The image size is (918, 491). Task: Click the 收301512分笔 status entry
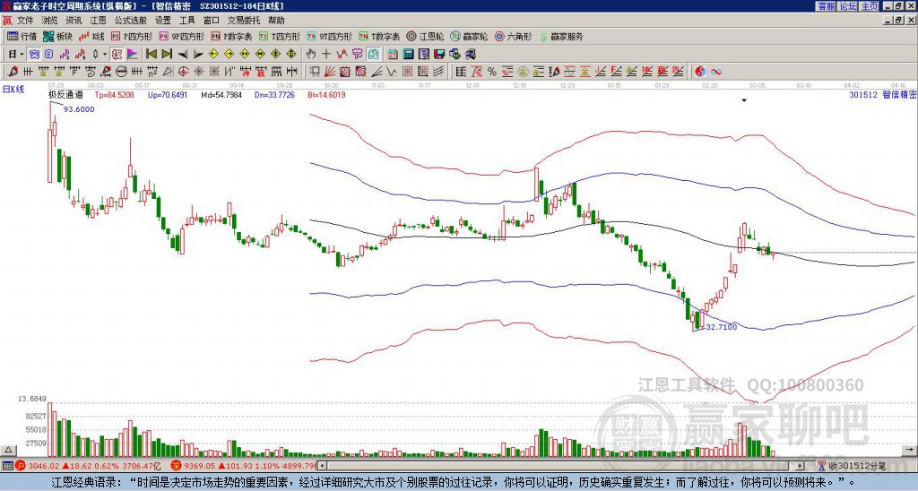pyautogui.click(x=852, y=466)
